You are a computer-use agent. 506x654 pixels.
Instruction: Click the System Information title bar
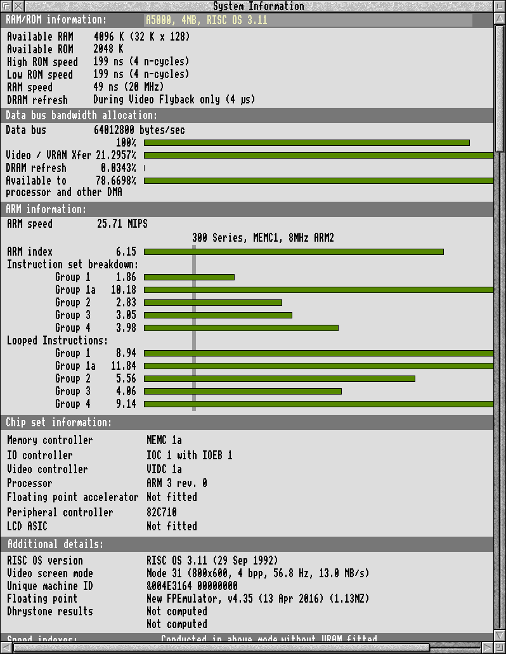click(x=259, y=6)
